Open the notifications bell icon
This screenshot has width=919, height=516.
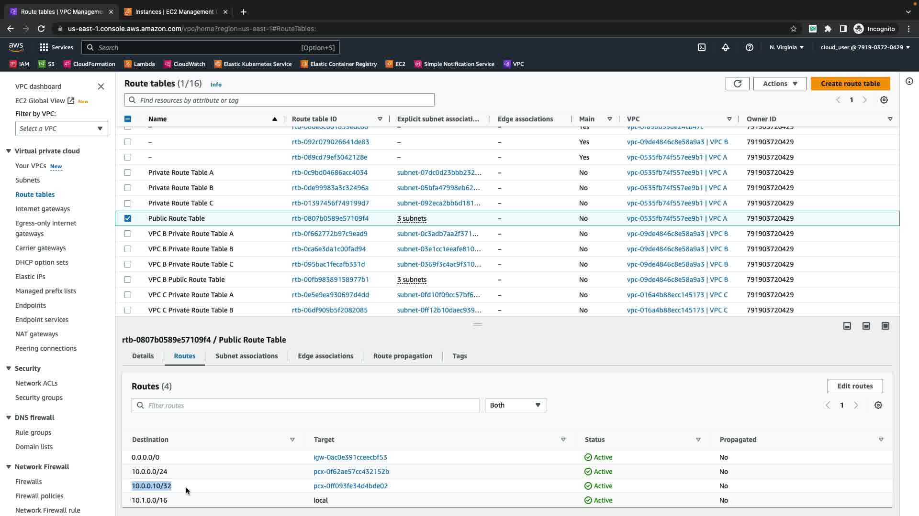[x=726, y=47]
